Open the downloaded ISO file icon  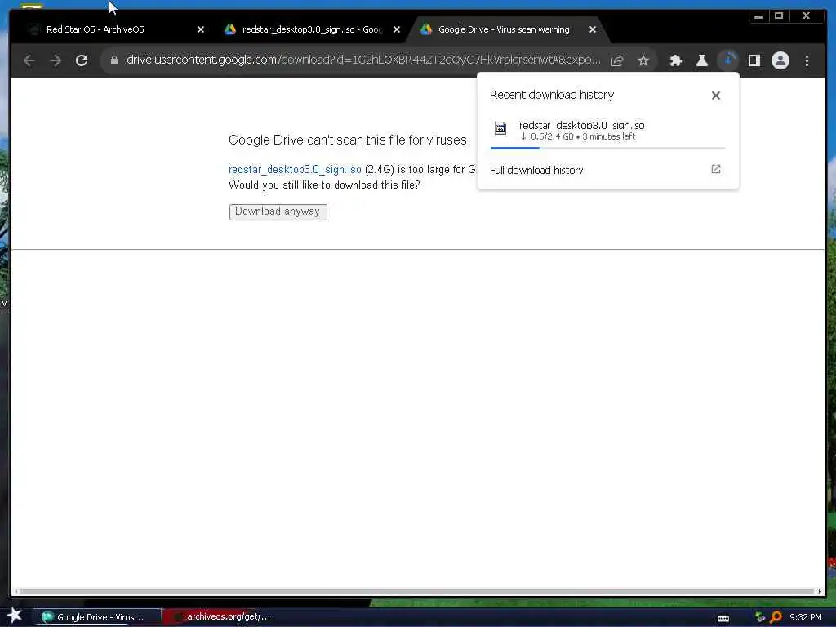click(x=500, y=128)
